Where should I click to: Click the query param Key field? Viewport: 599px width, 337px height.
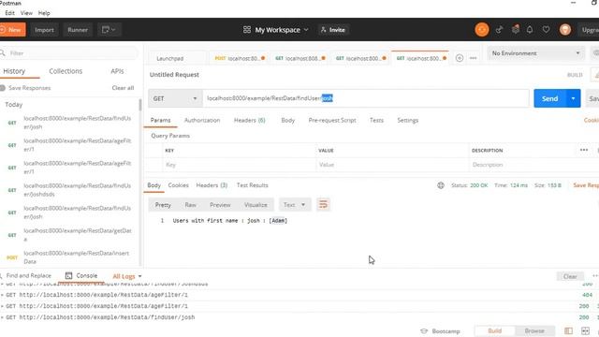pyautogui.click(x=240, y=165)
